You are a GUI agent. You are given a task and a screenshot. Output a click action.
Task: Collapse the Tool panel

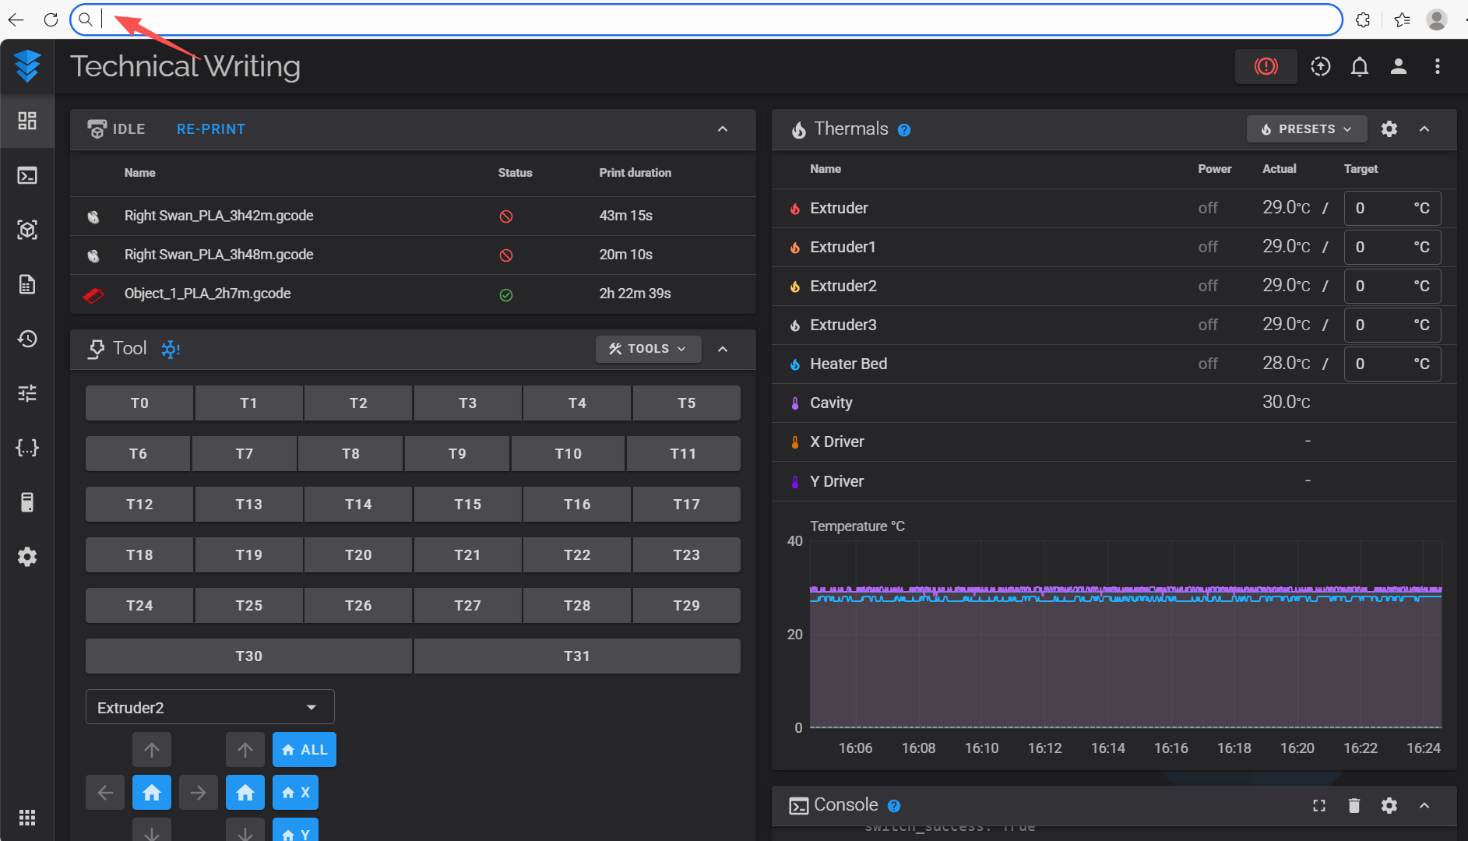[x=722, y=349]
